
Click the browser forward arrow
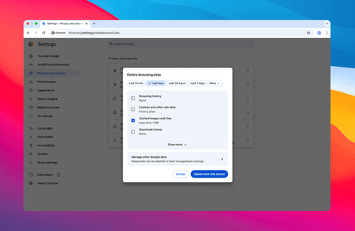(36, 33)
